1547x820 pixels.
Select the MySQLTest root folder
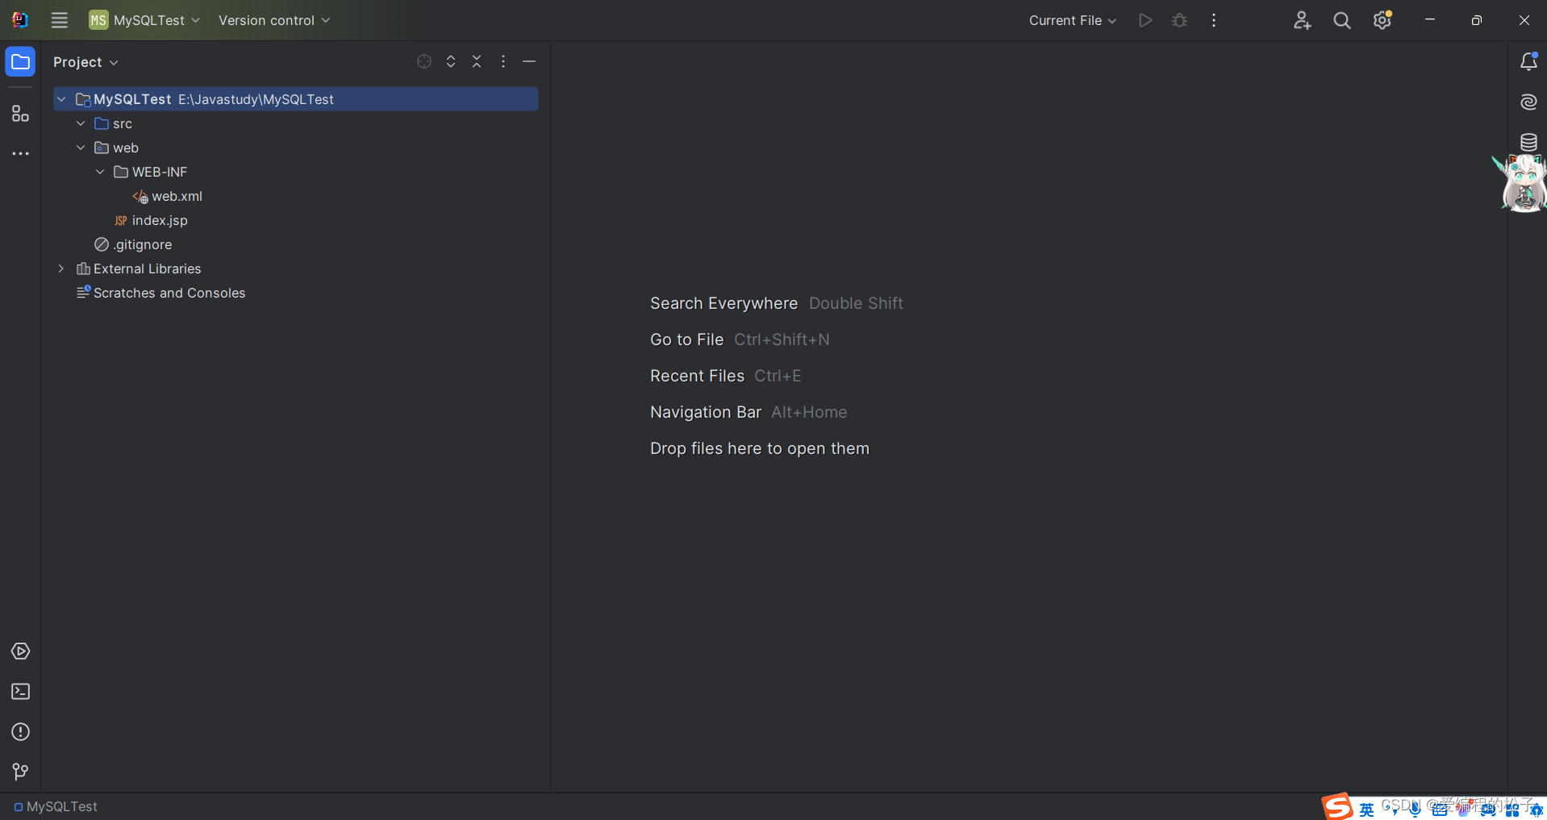tap(296, 99)
